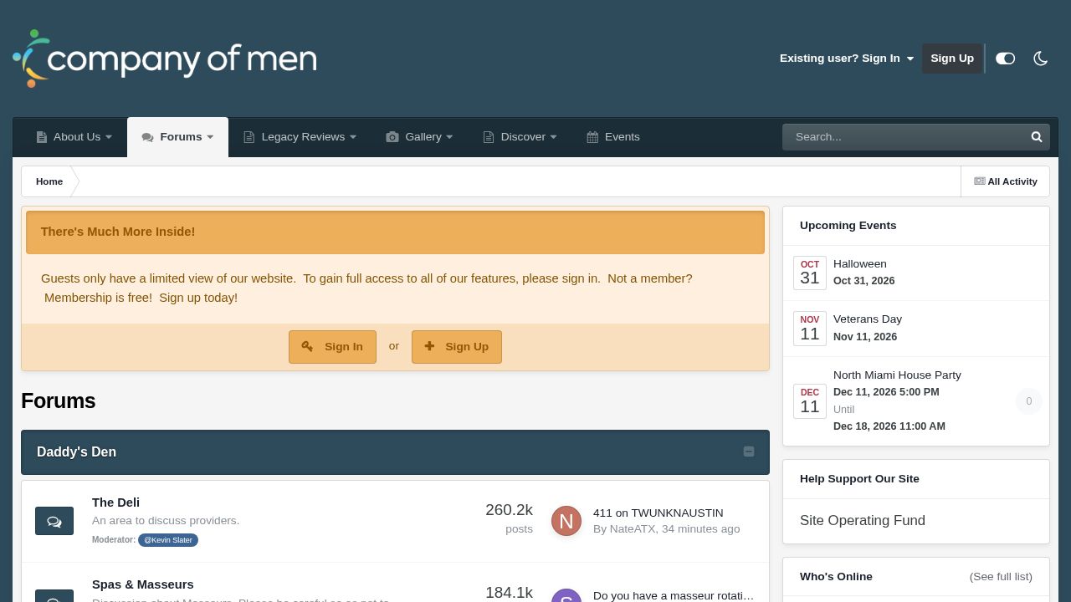Click the Oct 31 calendar date icon
1071x602 pixels.
click(810, 273)
